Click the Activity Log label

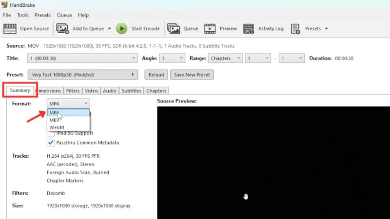click(271, 29)
